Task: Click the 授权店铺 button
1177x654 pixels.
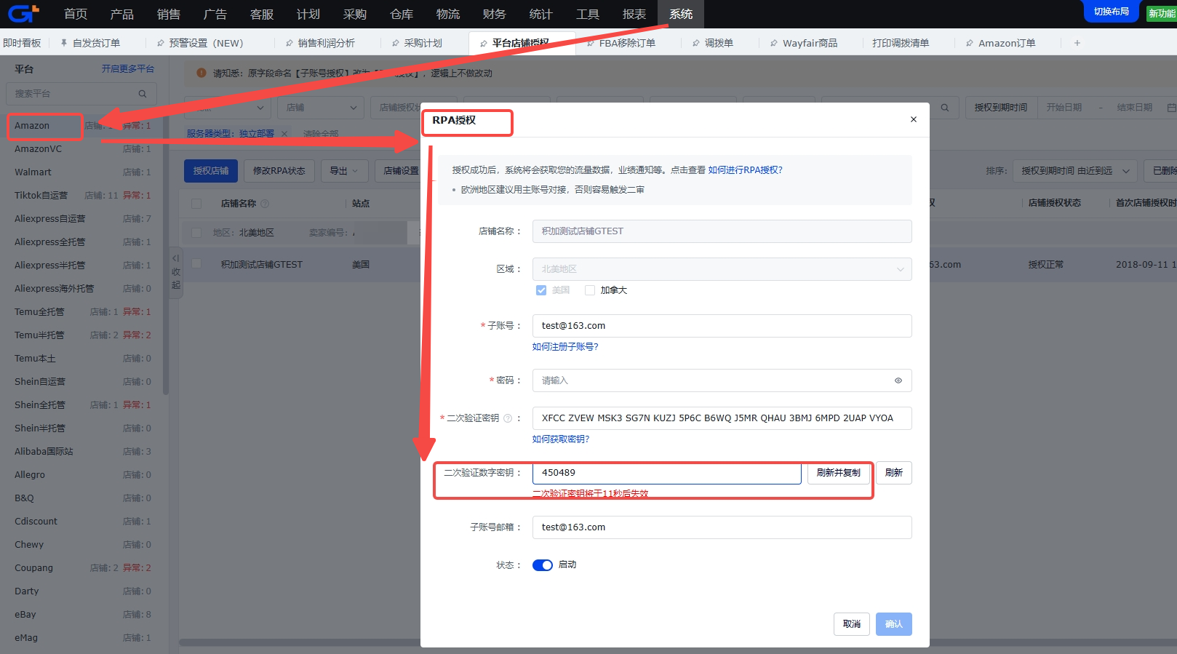Action: pos(211,171)
